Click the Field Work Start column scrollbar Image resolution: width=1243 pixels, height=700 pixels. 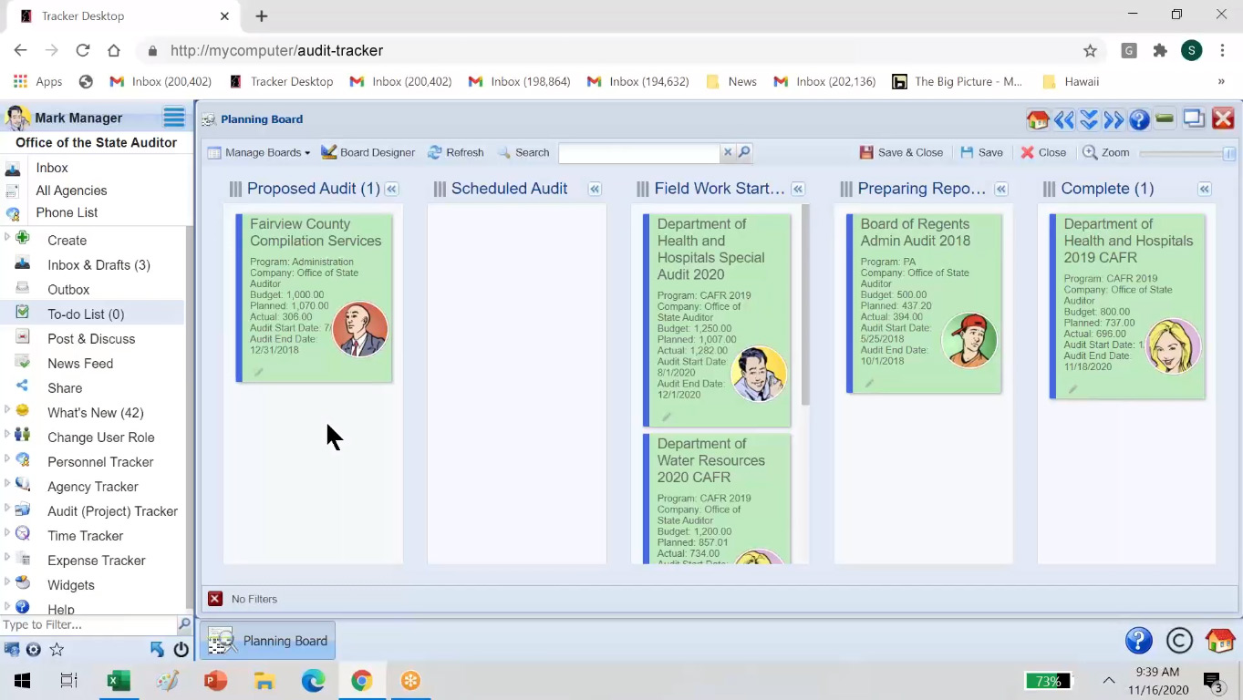[x=805, y=305]
